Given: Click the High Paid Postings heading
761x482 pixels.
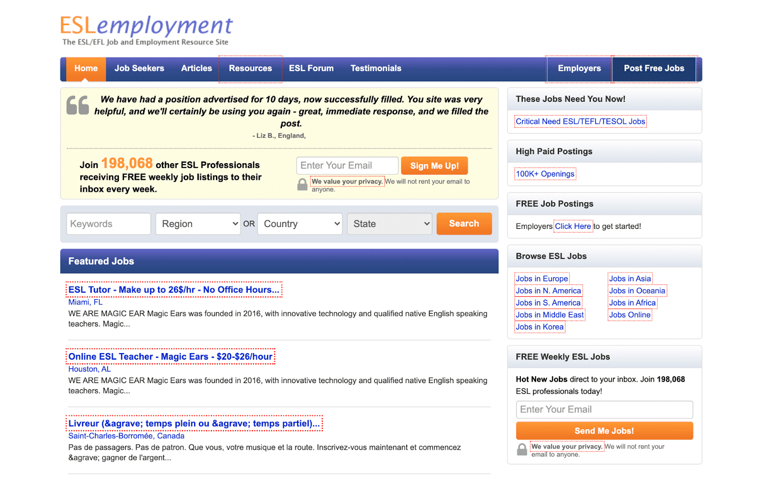Looking at the screenshot, I should coord(554,151).
